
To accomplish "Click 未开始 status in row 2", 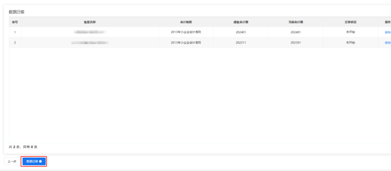I will point(351,42).
